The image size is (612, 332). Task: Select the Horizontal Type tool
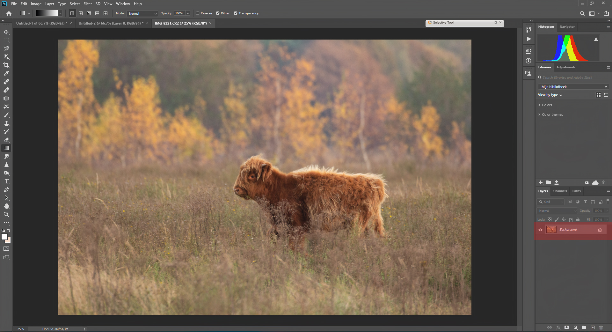click(x=6, y=181)
